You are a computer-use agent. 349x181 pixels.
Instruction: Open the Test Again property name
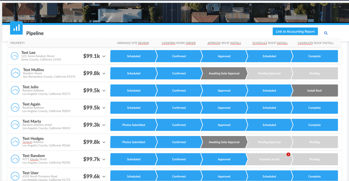[x=31, y=104]
